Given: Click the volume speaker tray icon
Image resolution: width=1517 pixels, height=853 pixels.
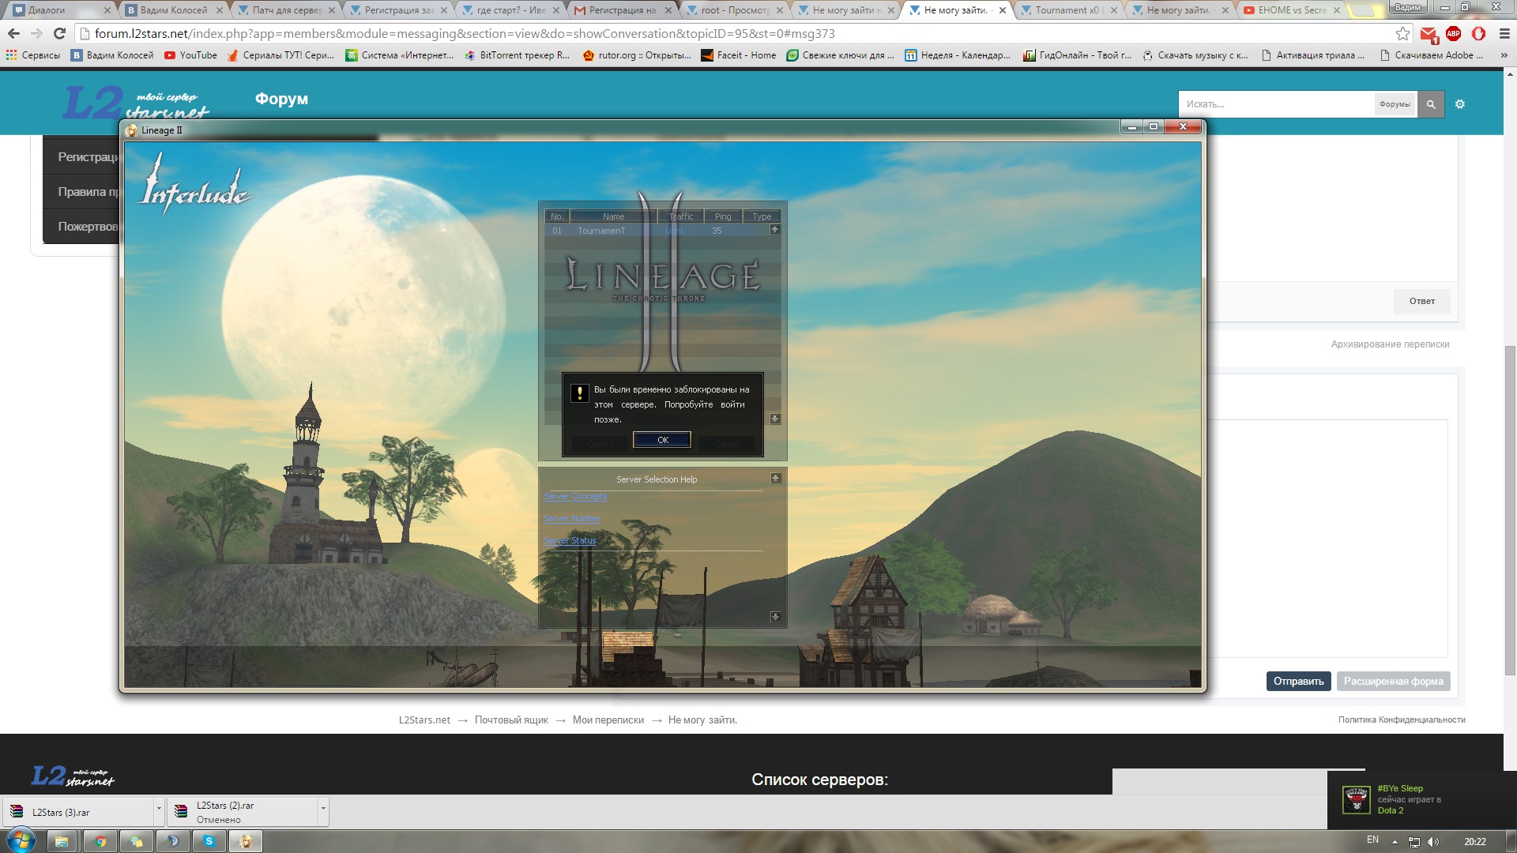Looking at the screenshot, I should coord(1433,842).
